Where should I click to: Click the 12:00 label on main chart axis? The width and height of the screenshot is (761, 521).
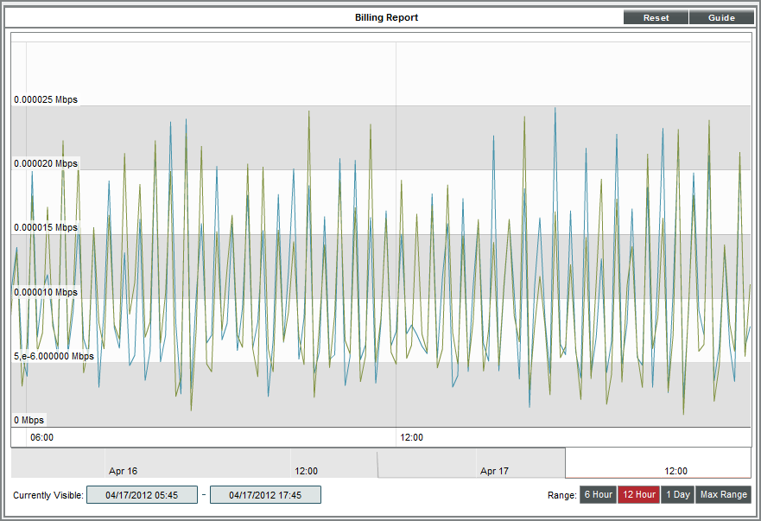(411, 437)
